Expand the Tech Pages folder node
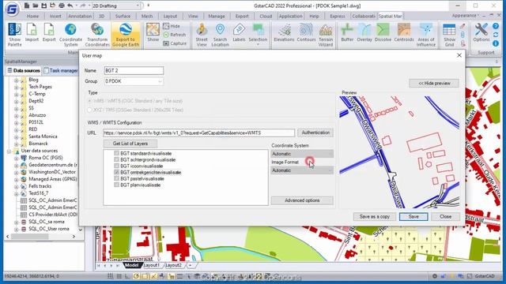Viewport: 506px width, 284px height. point(16,87)
